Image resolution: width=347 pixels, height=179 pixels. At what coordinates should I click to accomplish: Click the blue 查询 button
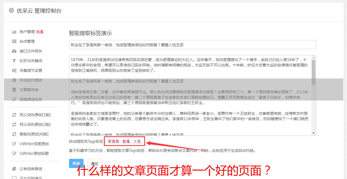pos(76,163)
